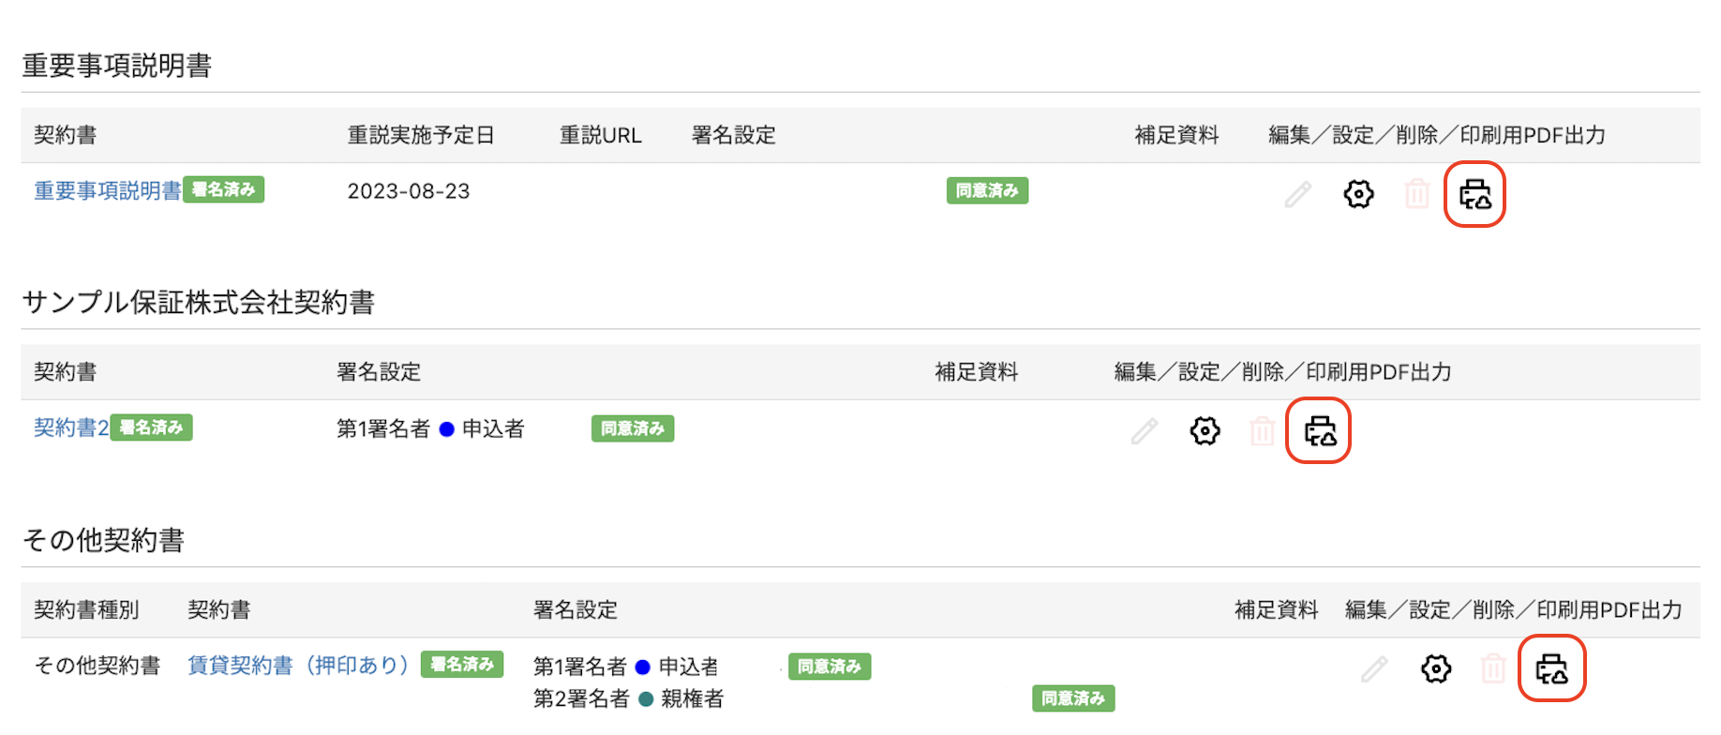Open the 契約書2 link
1721x735 pixels.
pos(71,427)
